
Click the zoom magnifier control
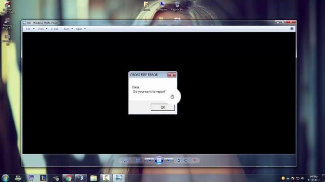click(126, 160)
